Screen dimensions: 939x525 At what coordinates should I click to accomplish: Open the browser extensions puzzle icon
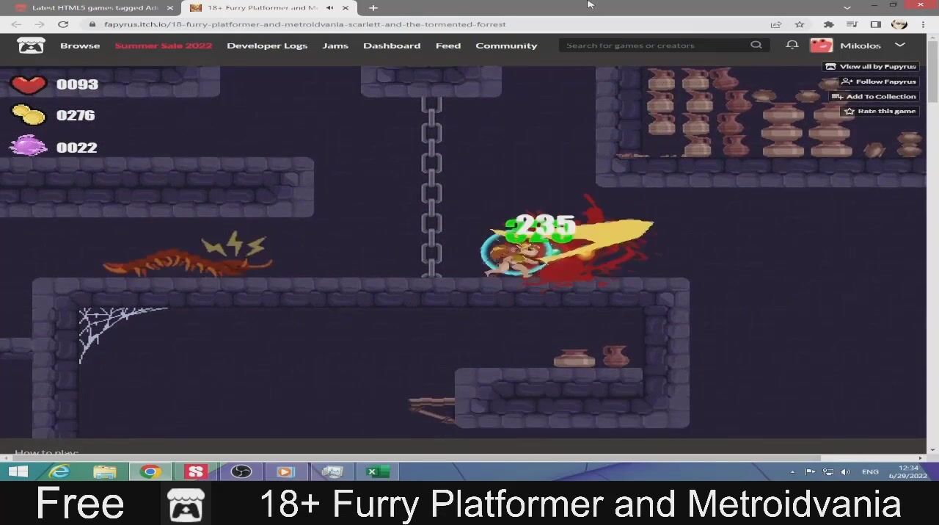click(x=828, y=24)
